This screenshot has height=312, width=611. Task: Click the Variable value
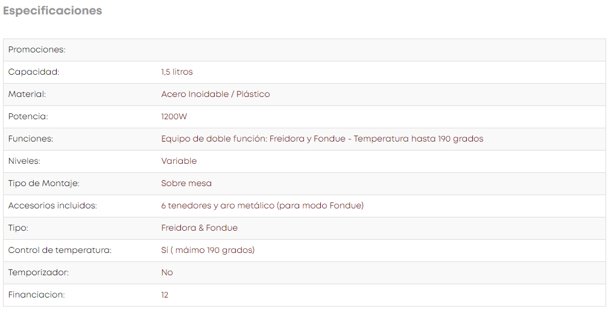[179, 161]
